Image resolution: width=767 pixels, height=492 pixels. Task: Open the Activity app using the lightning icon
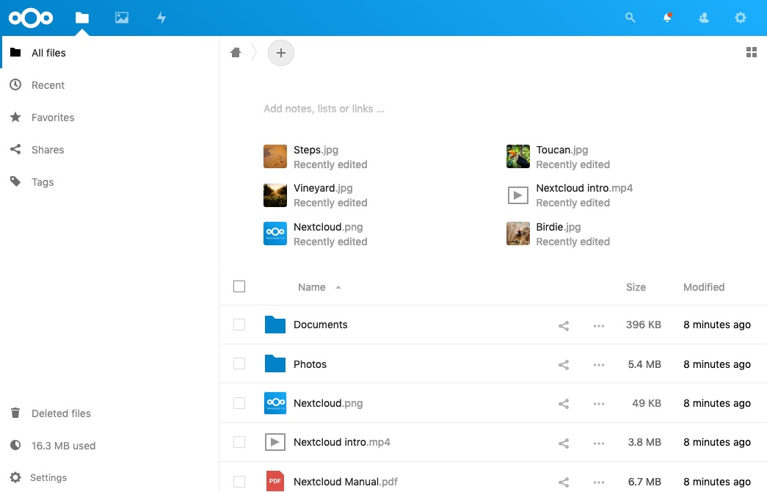point(161,18)
